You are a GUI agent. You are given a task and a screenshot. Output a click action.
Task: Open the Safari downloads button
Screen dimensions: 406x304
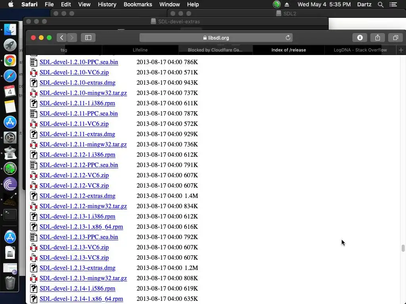point(360,38)
